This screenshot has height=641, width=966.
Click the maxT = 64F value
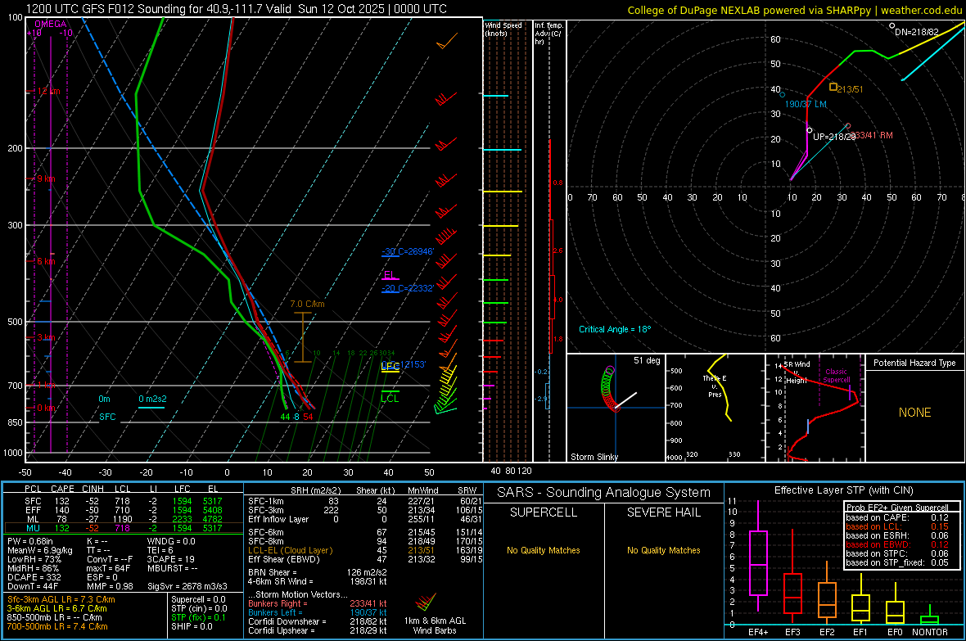tap(108, 568)
